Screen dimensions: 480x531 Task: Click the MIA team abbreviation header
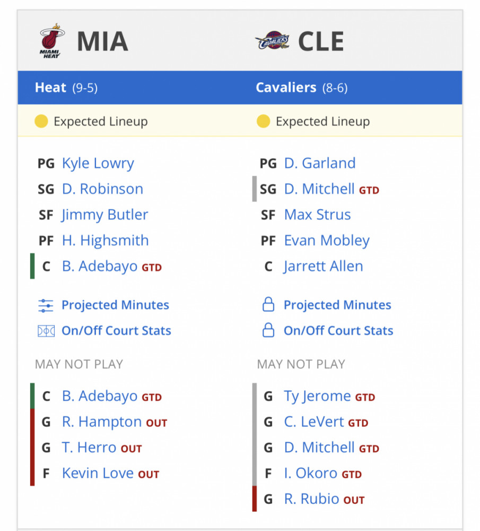(102, 41)
